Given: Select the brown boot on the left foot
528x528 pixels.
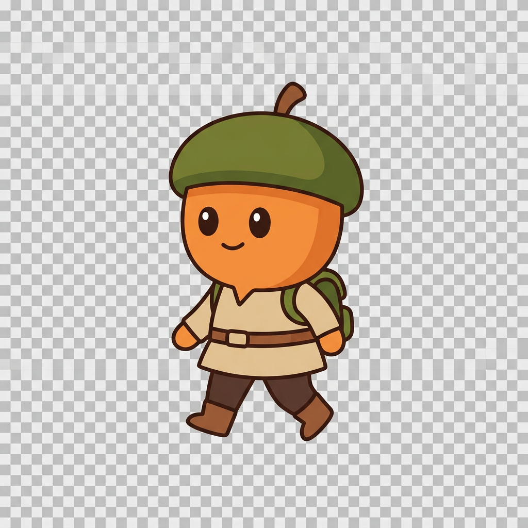Looking at the screenshot, I should (x=211, y=418).
